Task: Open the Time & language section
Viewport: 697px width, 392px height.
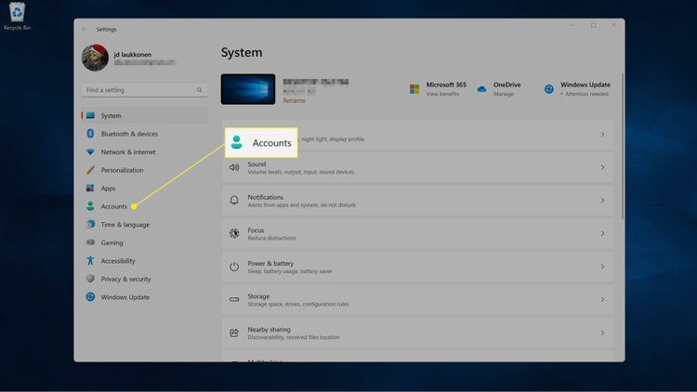Action: tap(125, 225)
